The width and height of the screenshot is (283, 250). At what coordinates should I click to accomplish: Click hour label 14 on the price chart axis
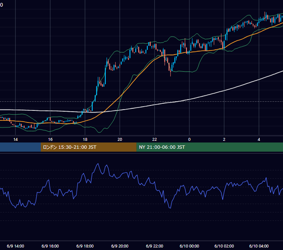[x=15, y=140]
